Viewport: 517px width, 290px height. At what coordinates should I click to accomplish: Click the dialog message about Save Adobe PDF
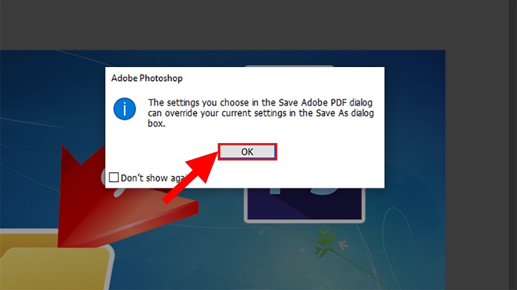tap(260, 113)
